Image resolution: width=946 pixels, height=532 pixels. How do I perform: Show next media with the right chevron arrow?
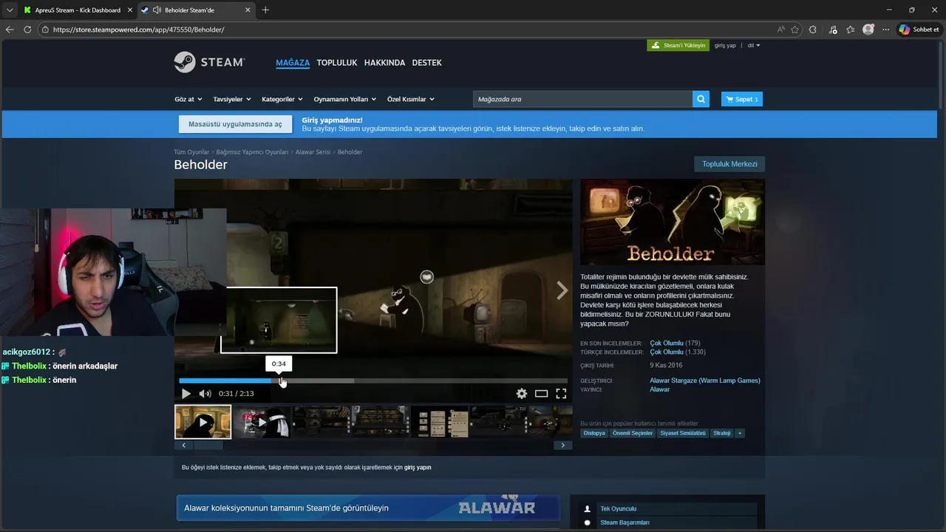(x=562, y=291)
